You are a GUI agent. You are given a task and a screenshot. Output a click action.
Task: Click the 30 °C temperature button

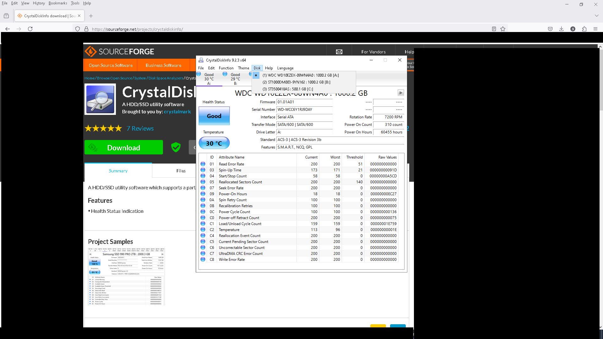click(214, 143)
